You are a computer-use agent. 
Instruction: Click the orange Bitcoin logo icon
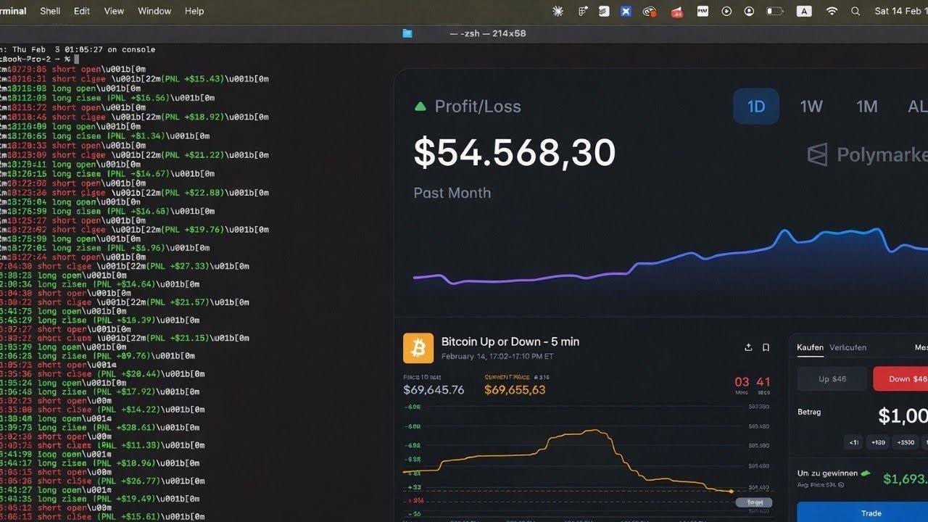(418, 348)
